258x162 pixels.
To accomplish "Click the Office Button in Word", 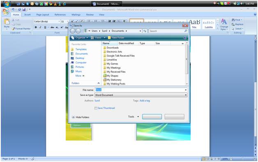I will point(6,12).
